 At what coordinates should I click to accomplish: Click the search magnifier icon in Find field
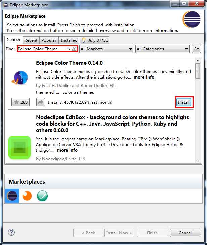coord(68,48)
